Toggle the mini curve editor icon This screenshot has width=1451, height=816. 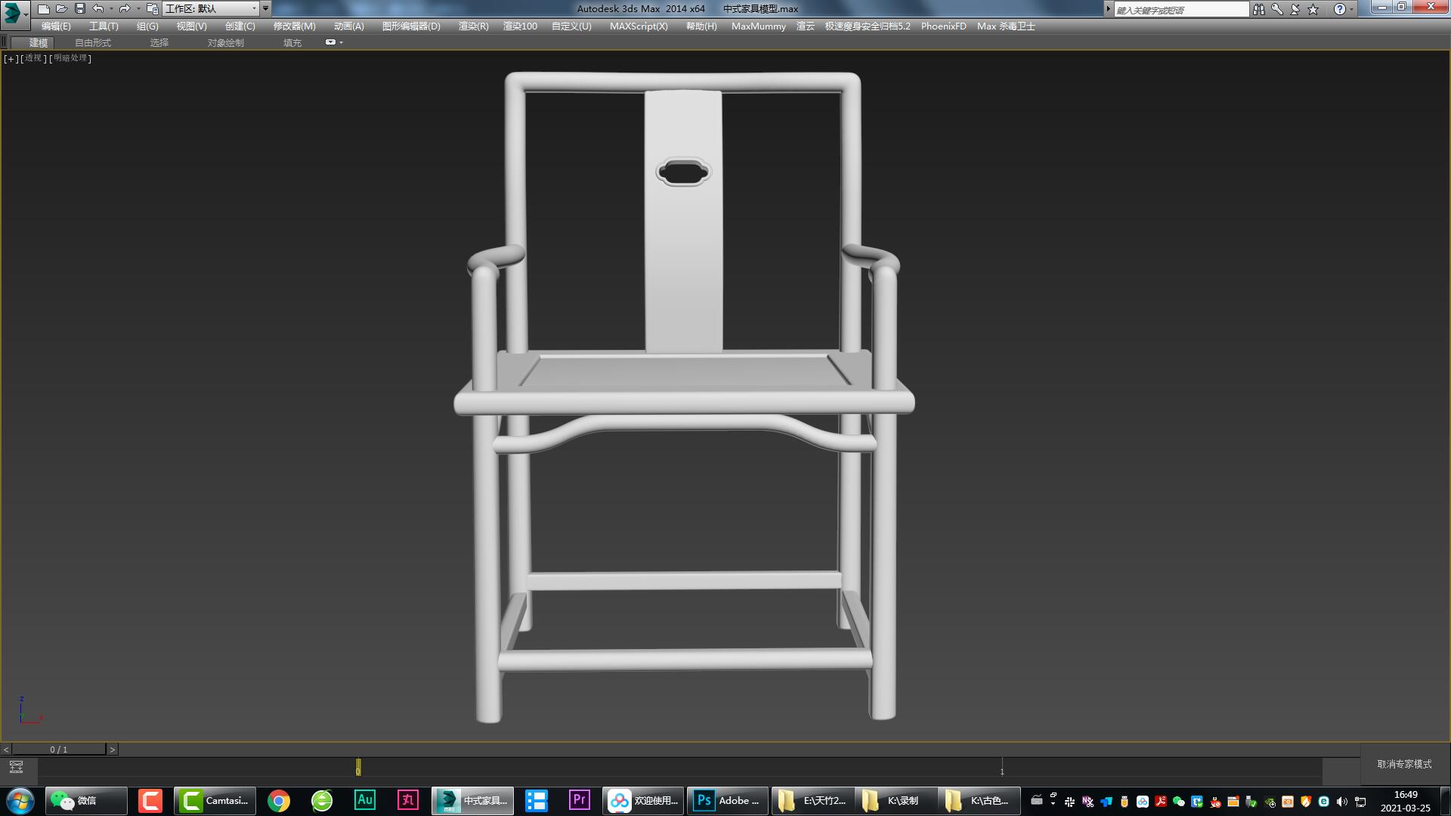click(16, 767)
